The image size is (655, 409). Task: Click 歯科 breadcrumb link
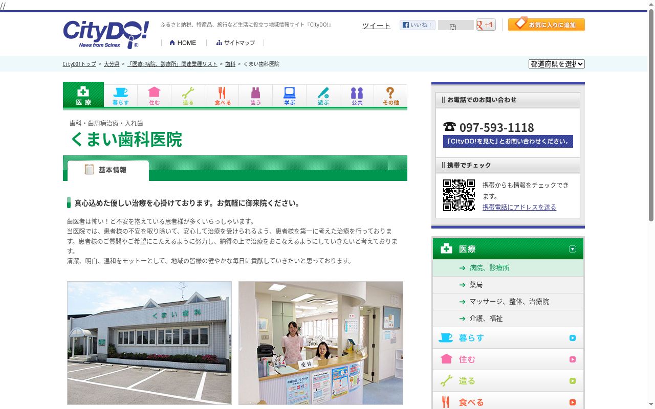[230, 64]
